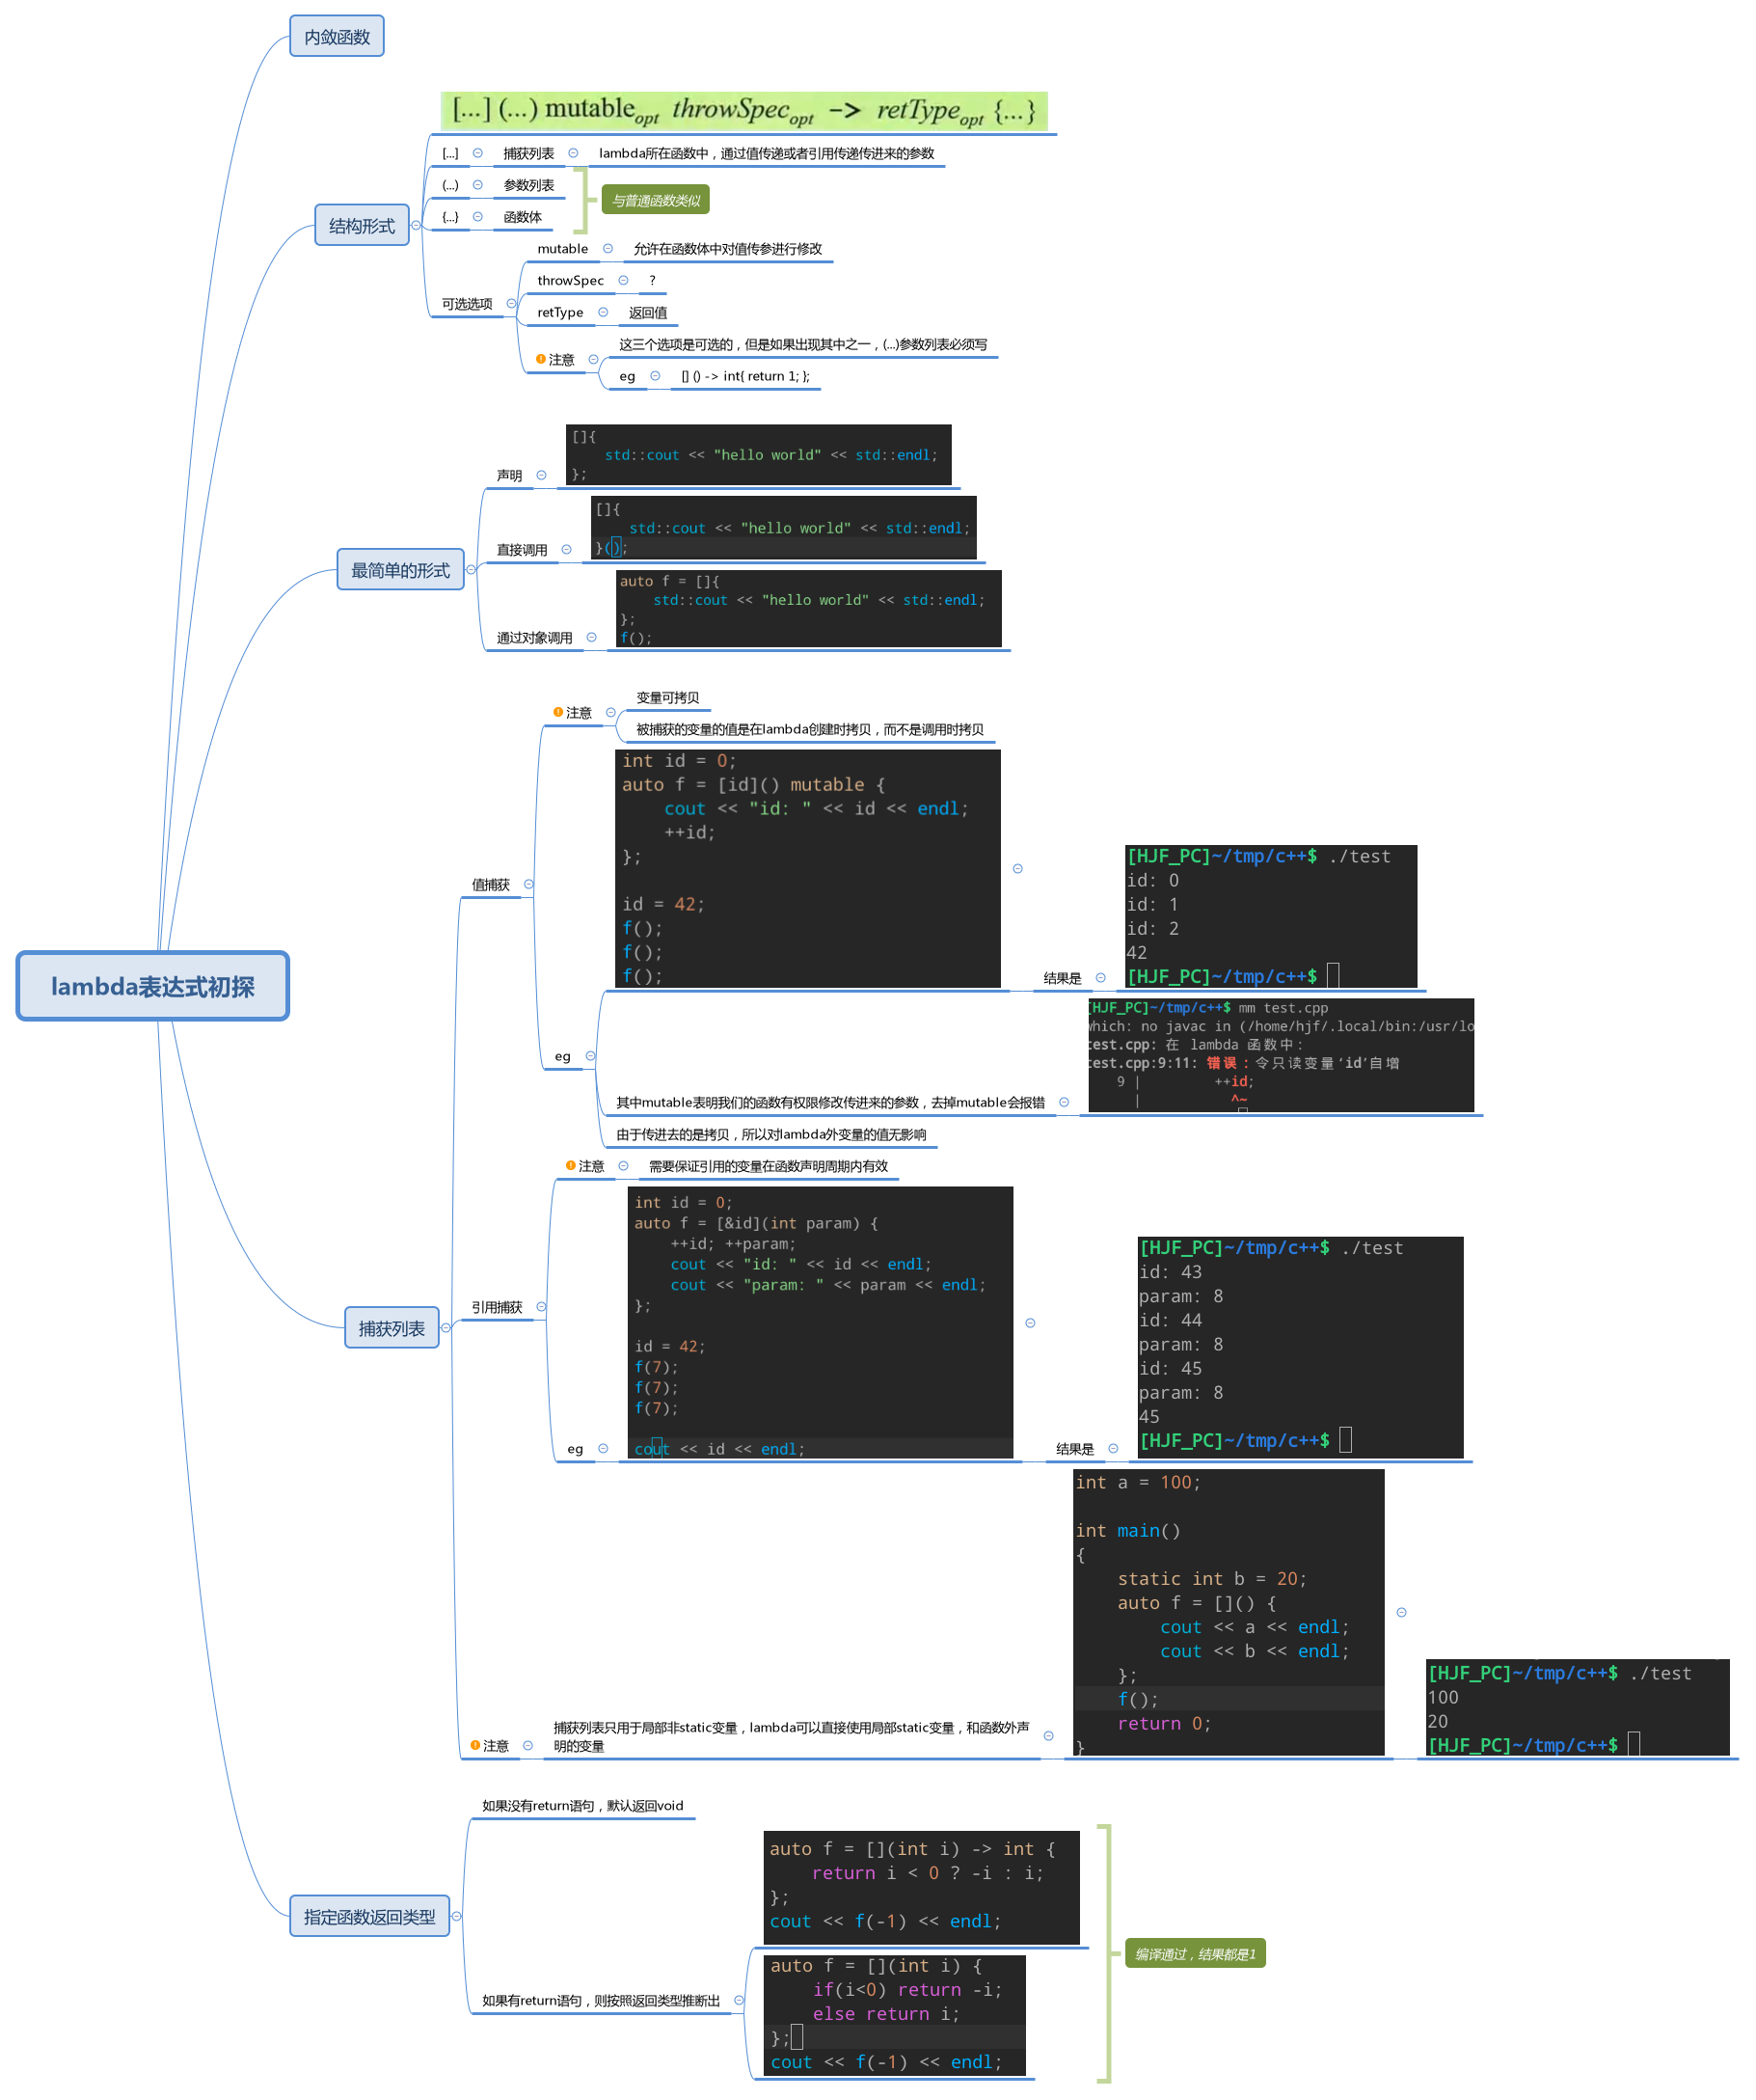
Task: Click the green 编译通过，结果都是1 summary label
Action: pyautogui.click(x=1196, y=1953)
